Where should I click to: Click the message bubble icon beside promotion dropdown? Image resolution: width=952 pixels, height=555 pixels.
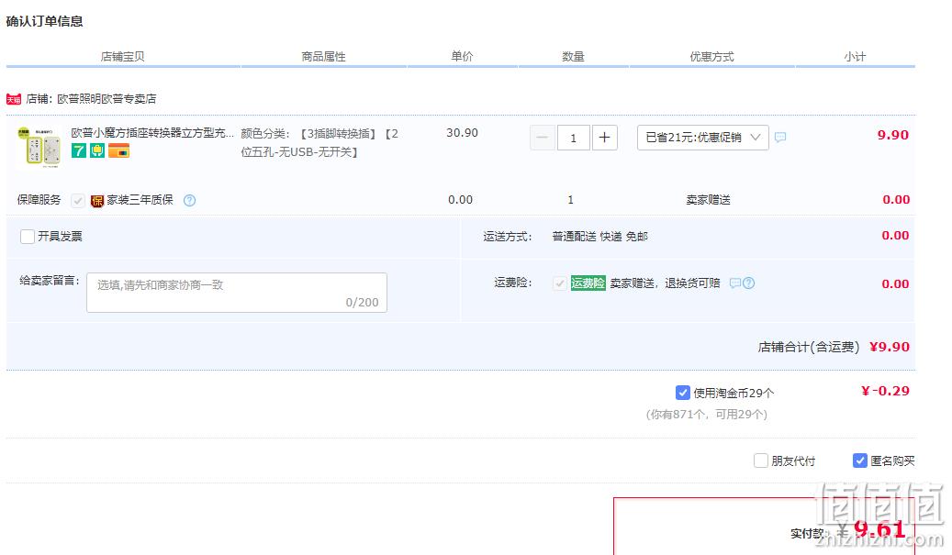tap(780, 138)
